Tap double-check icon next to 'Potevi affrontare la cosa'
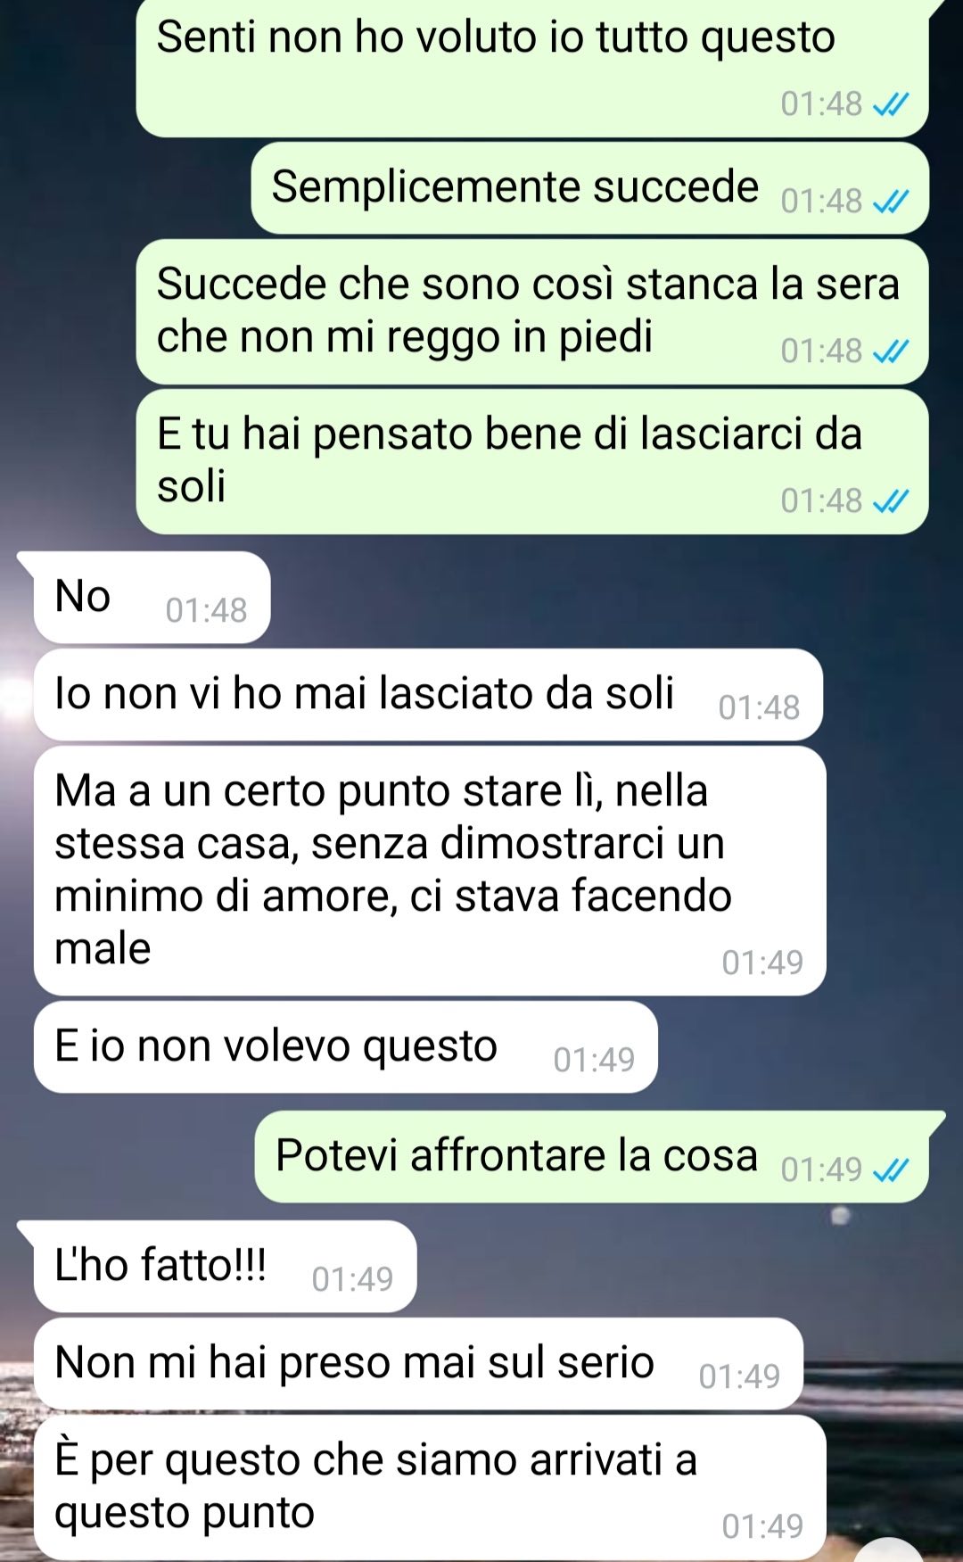 [890, 1170]
